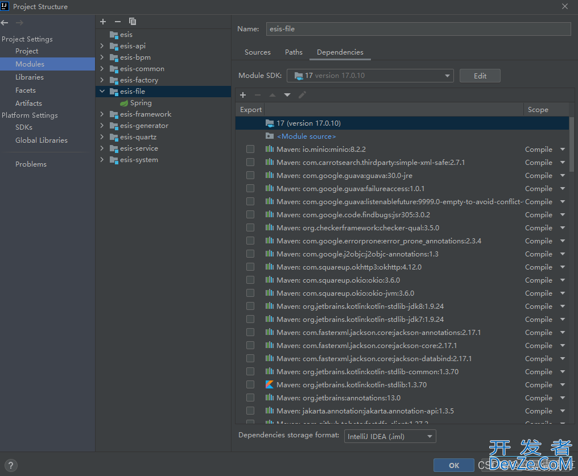Click the edit pencil icon for dependency
This screenshot has width=578, height=476.
302,95
